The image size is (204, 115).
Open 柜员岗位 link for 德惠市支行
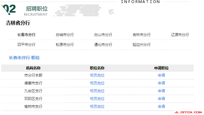click(x=97, y=83)
